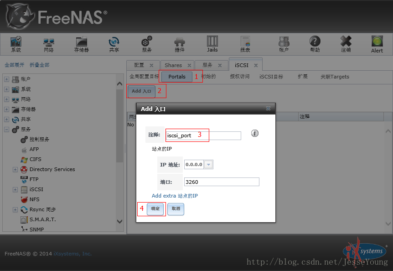This screenshot has height=271, width=393.
Task: Expand the iSCSI tree node
Action: point(16,189)
